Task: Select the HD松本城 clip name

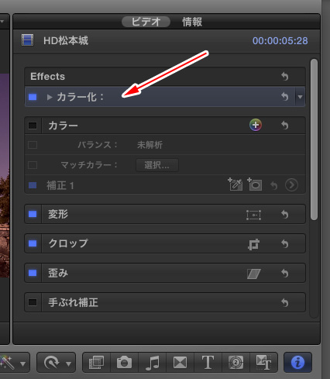Action: (x=66, y=40)
